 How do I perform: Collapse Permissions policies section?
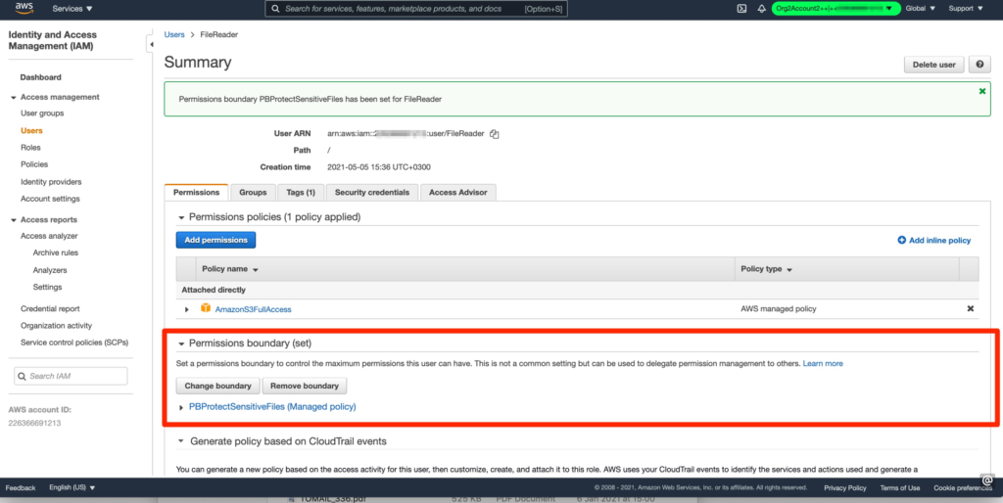click(x=181, y=217)
